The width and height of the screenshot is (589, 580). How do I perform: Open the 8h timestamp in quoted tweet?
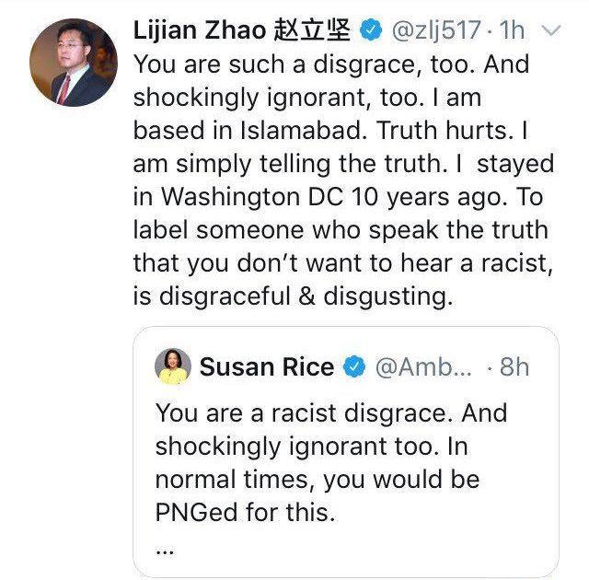pos(514,367)
